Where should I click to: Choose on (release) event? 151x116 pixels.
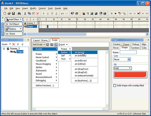[84, 55]
